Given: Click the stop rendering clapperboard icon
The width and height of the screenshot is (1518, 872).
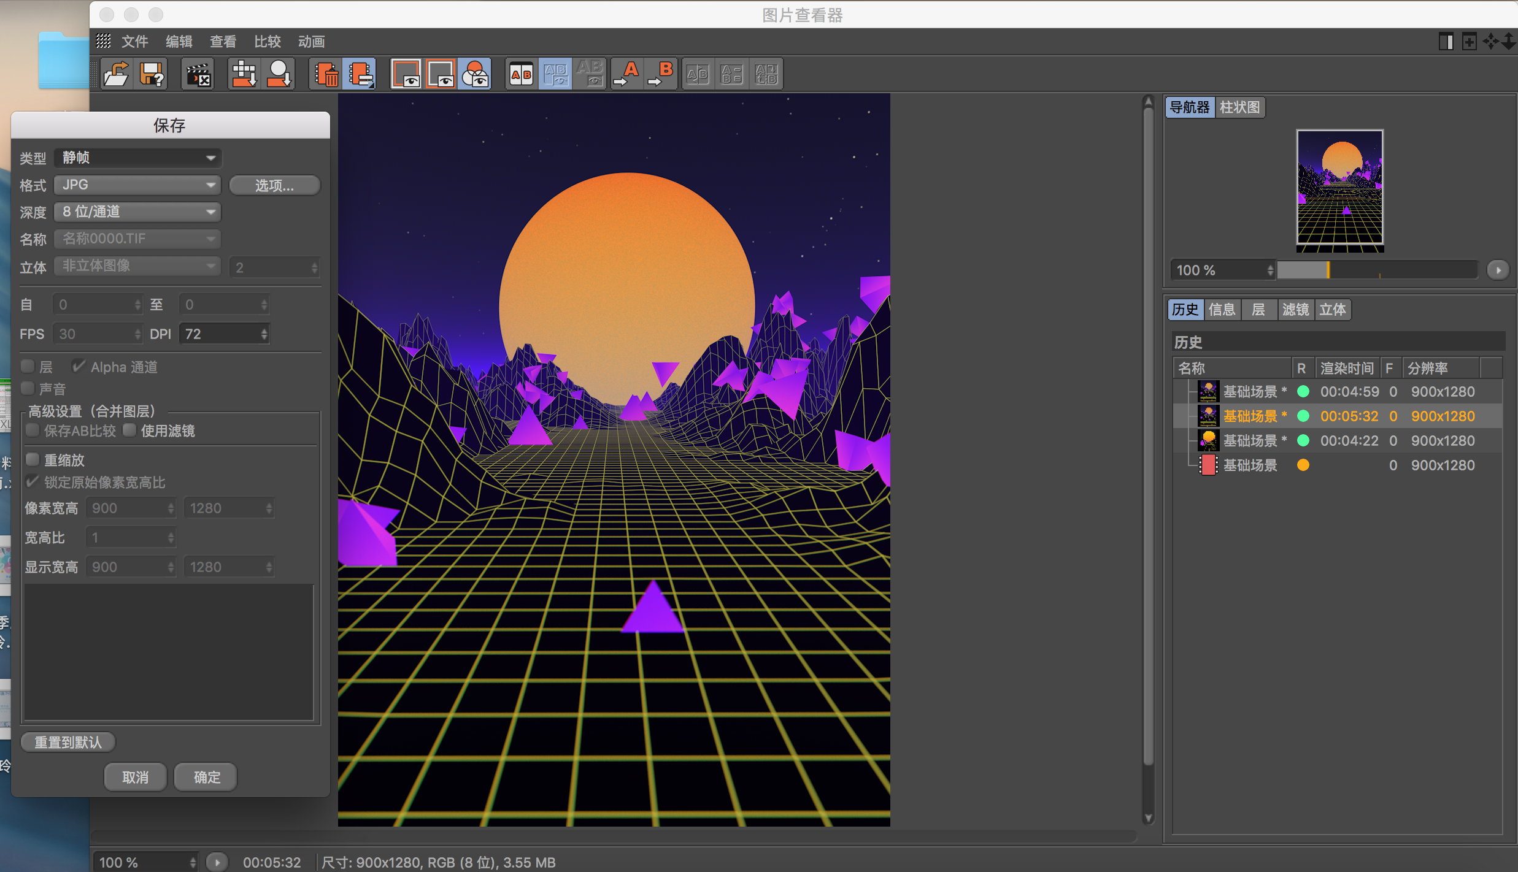Looking at the screenshot, I should click(198, 74).
